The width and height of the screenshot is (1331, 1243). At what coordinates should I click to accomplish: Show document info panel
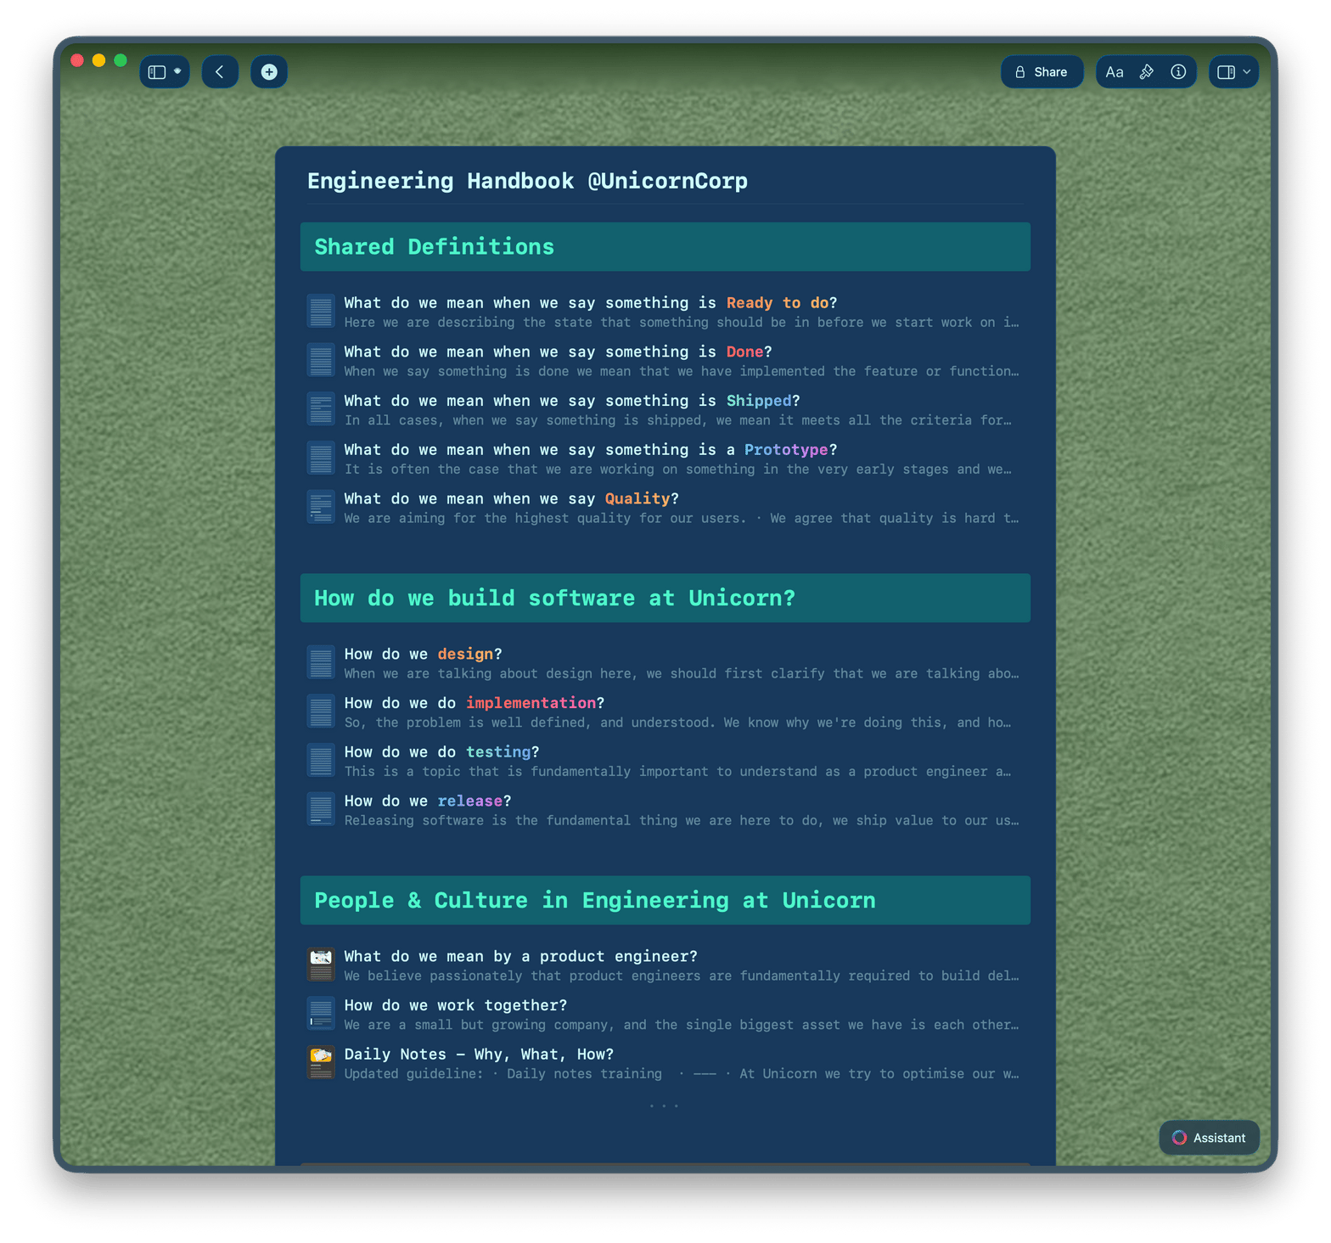[x=1178, y=72]
